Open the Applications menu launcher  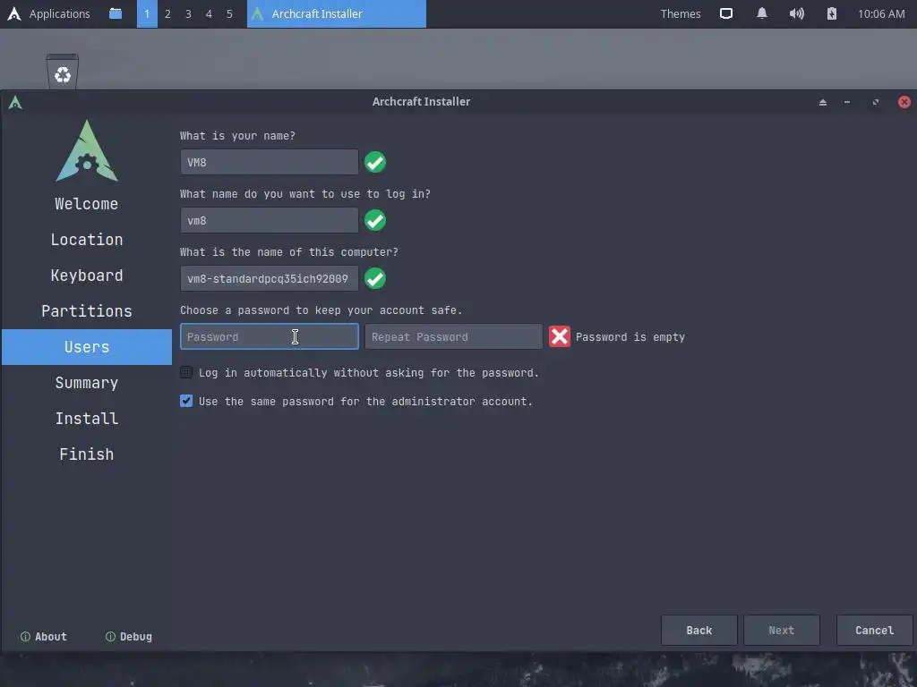point(48,13)
